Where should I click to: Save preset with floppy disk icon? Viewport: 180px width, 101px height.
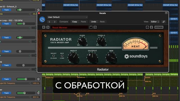(x=91, y=27)
